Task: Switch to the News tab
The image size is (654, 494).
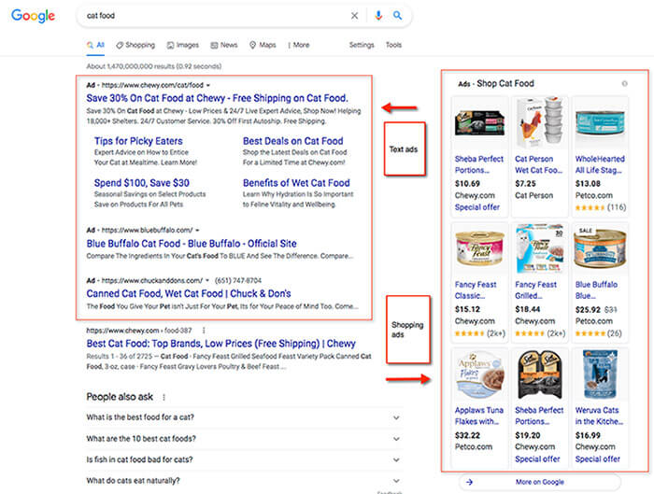Action: pos(224,45)
